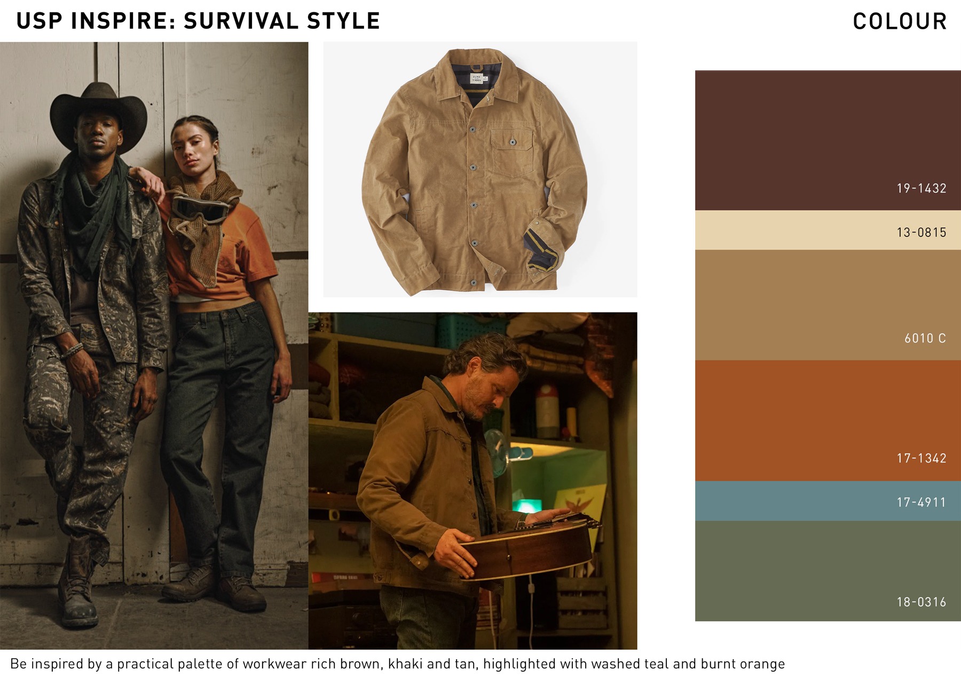Pick the tan 6010 C swatch
This screenshot has height=679, width=961.
coord(828,305)
